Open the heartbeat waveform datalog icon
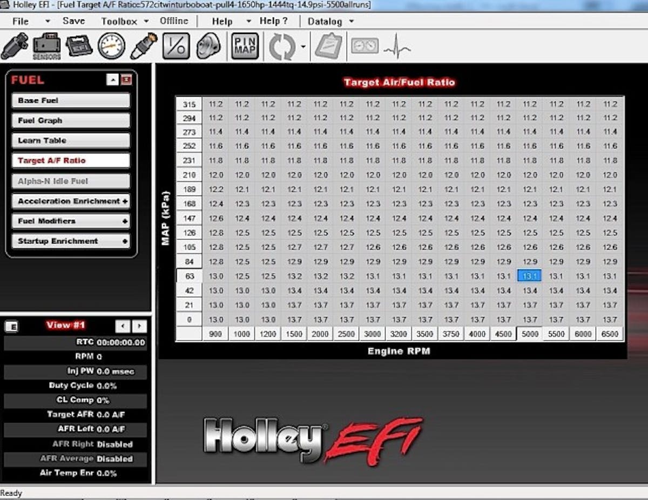This screenshot has height=500, width=648. [x=397, y=48]
